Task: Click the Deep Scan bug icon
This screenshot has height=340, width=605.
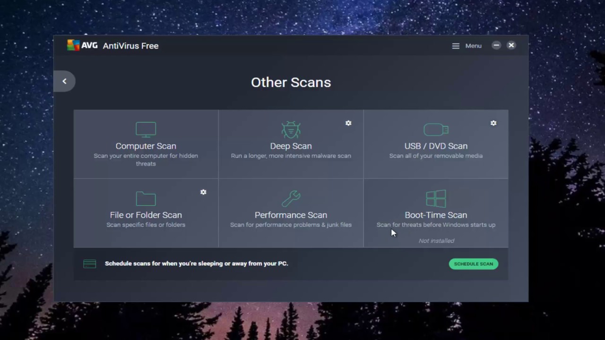Action: tap(291, 129)
